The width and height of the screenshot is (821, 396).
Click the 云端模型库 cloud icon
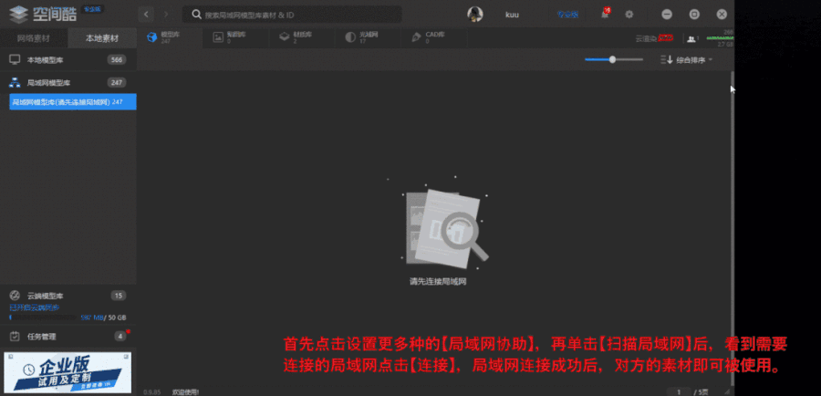(x=15, y=296)
